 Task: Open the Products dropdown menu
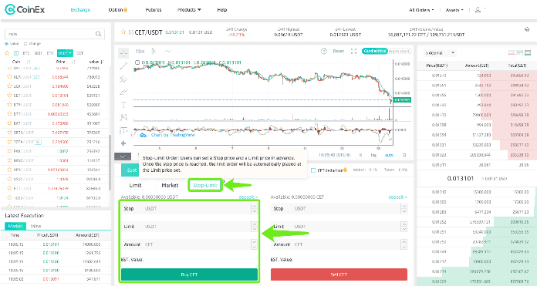189,9
